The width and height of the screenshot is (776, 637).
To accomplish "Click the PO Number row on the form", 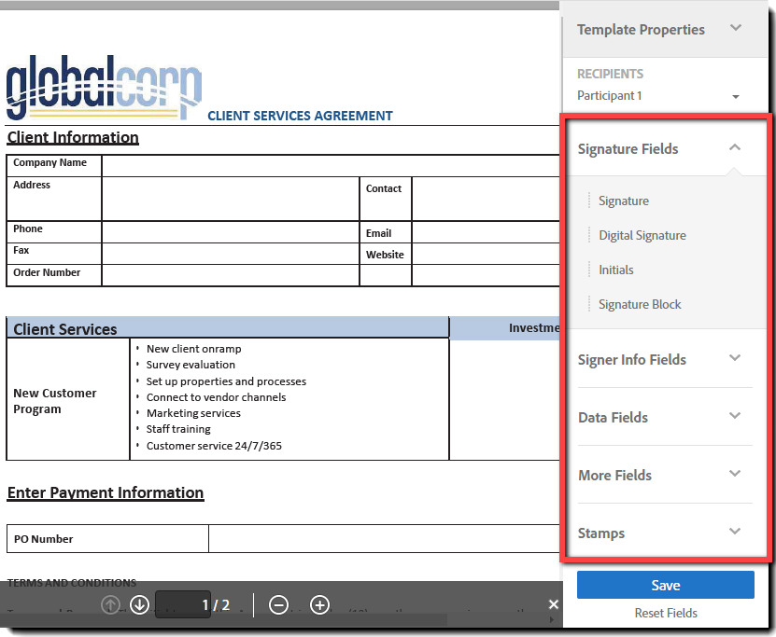I will pos(106,538).
